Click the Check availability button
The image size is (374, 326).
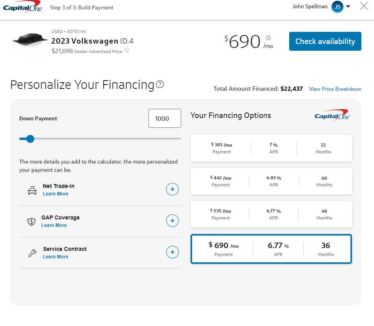click(325, 41)
